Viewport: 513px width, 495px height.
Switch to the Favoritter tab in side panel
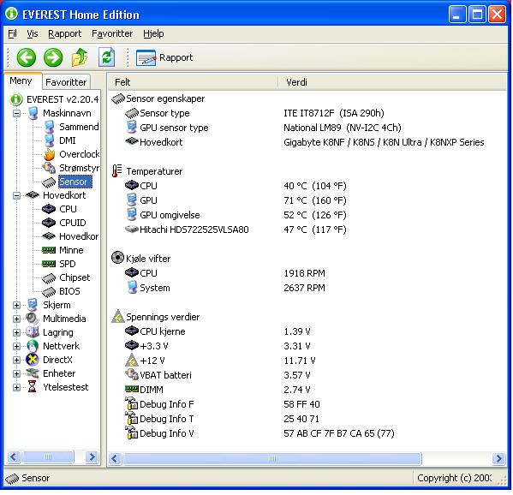tap(66, 82)
